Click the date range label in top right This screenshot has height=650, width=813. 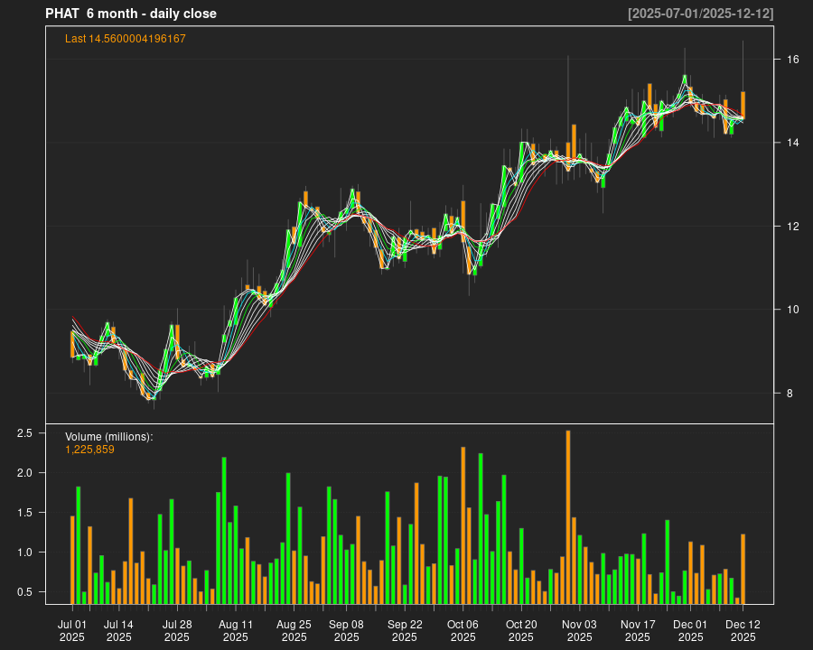700,14
